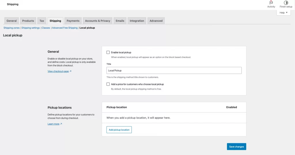The image size is (295, 155).
Task: Focus the Title input field
Action: 174,71
